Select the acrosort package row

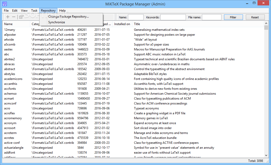(x=133, y=128)
